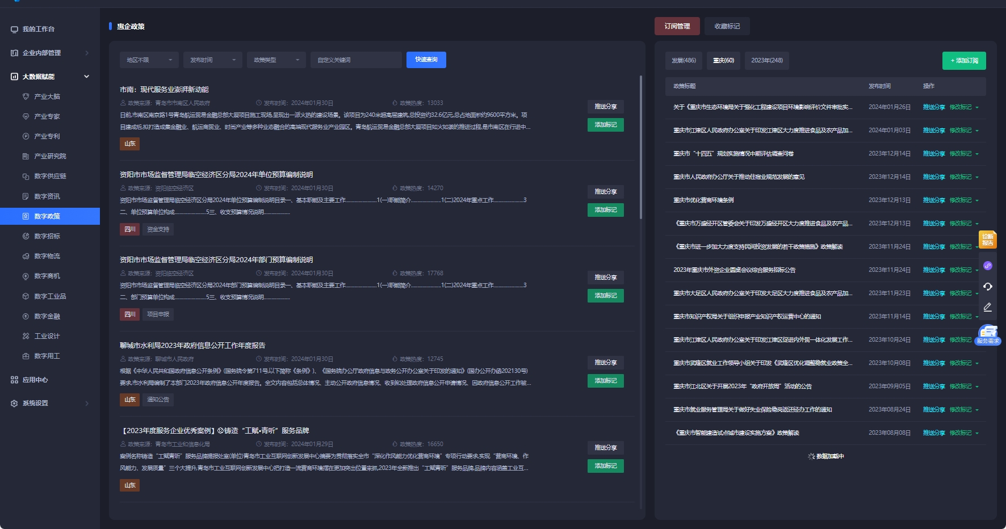Click 推送分享 for 市南：现代服务业澎湃新动能
Viewport: 1006px width, 529px height.
click(606, 107)
